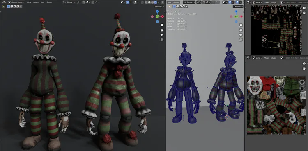The image size is (308, 151).
Task: Open Options dropdown in middle viewport
Action: point(238,7)
